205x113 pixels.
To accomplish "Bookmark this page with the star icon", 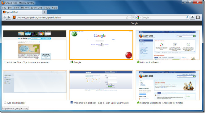I will pyautogui.click(x=127, y=18).
